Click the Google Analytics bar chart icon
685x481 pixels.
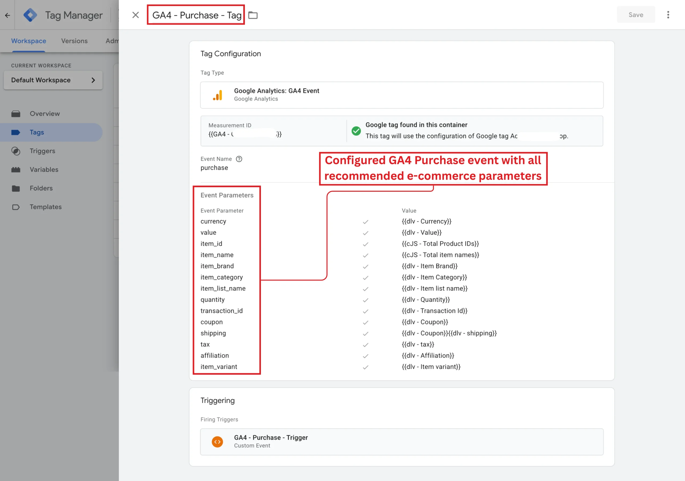click(x=218, y=95)
